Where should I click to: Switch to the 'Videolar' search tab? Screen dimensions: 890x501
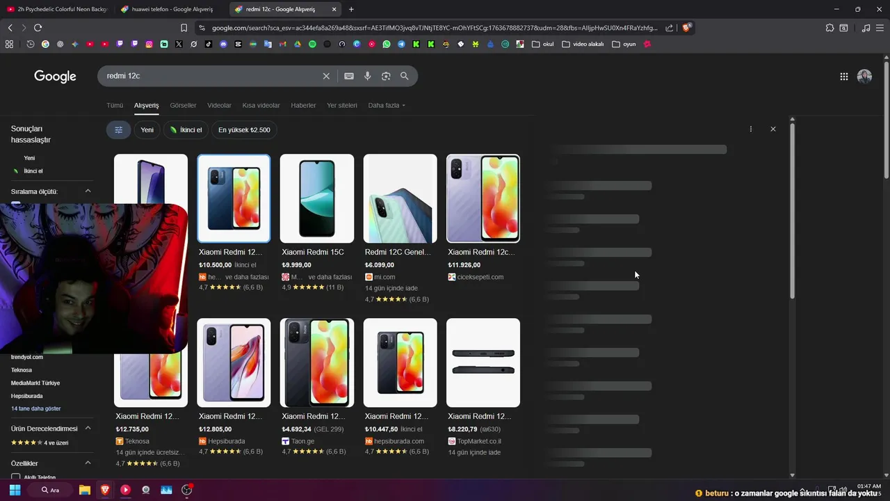click(x=219, y=106)
